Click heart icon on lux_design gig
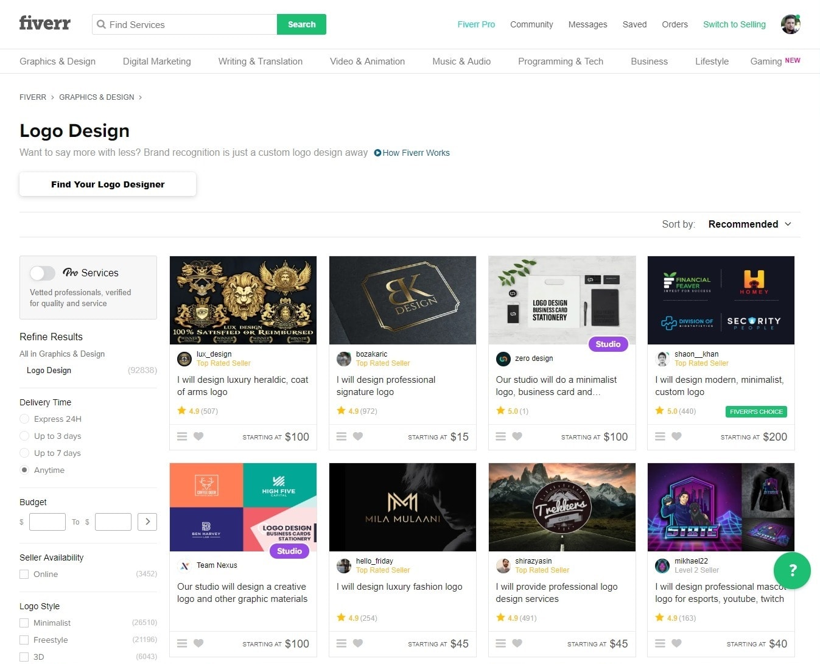Image resolution: width=820 pixels, height=664 pixels. 198,436
